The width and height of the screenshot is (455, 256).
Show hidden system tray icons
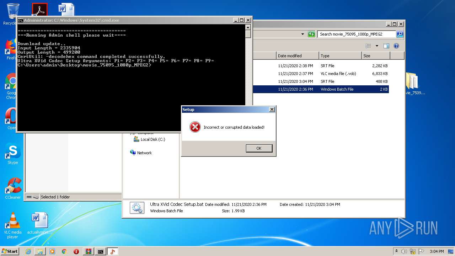coord(396,251)
